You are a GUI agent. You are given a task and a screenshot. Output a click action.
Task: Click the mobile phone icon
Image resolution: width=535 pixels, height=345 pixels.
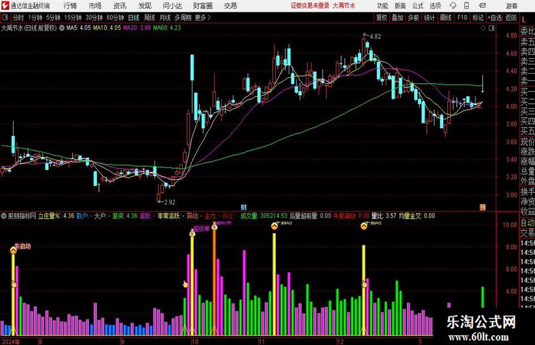tap(466, 6)
